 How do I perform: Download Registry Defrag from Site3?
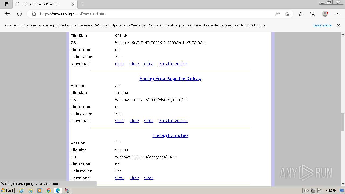coord(149,121)
